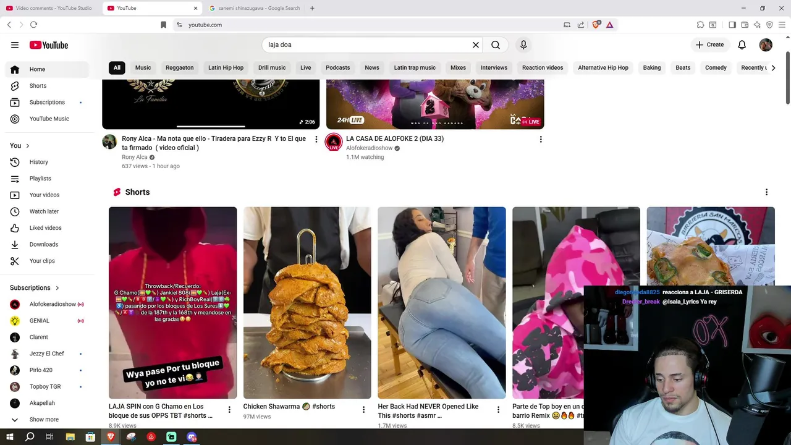791x445 pixels.
Task: Open options for LAJA SPIN short
Action: point(229,409)
